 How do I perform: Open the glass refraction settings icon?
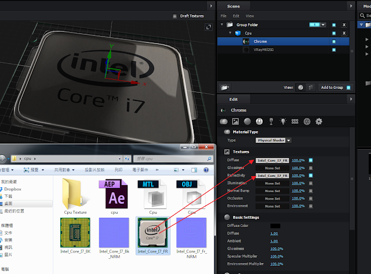[271, 121]
